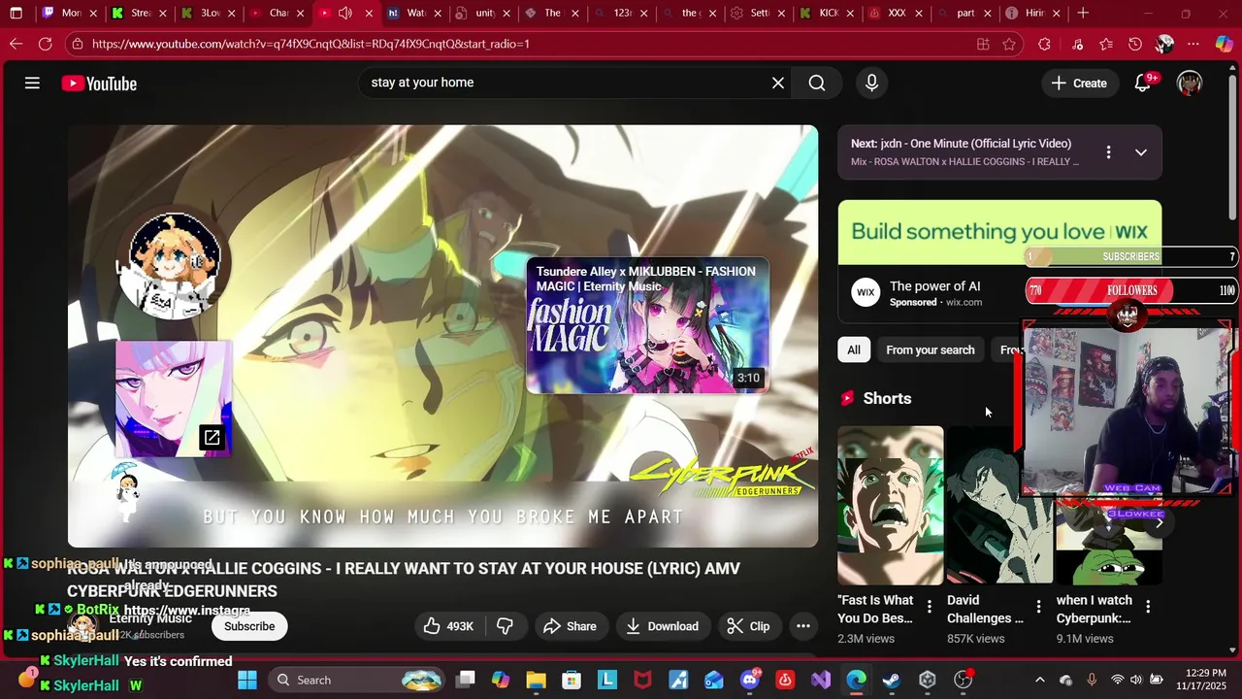
Task: Run search with the magnifier button
Action: [817, 83]
